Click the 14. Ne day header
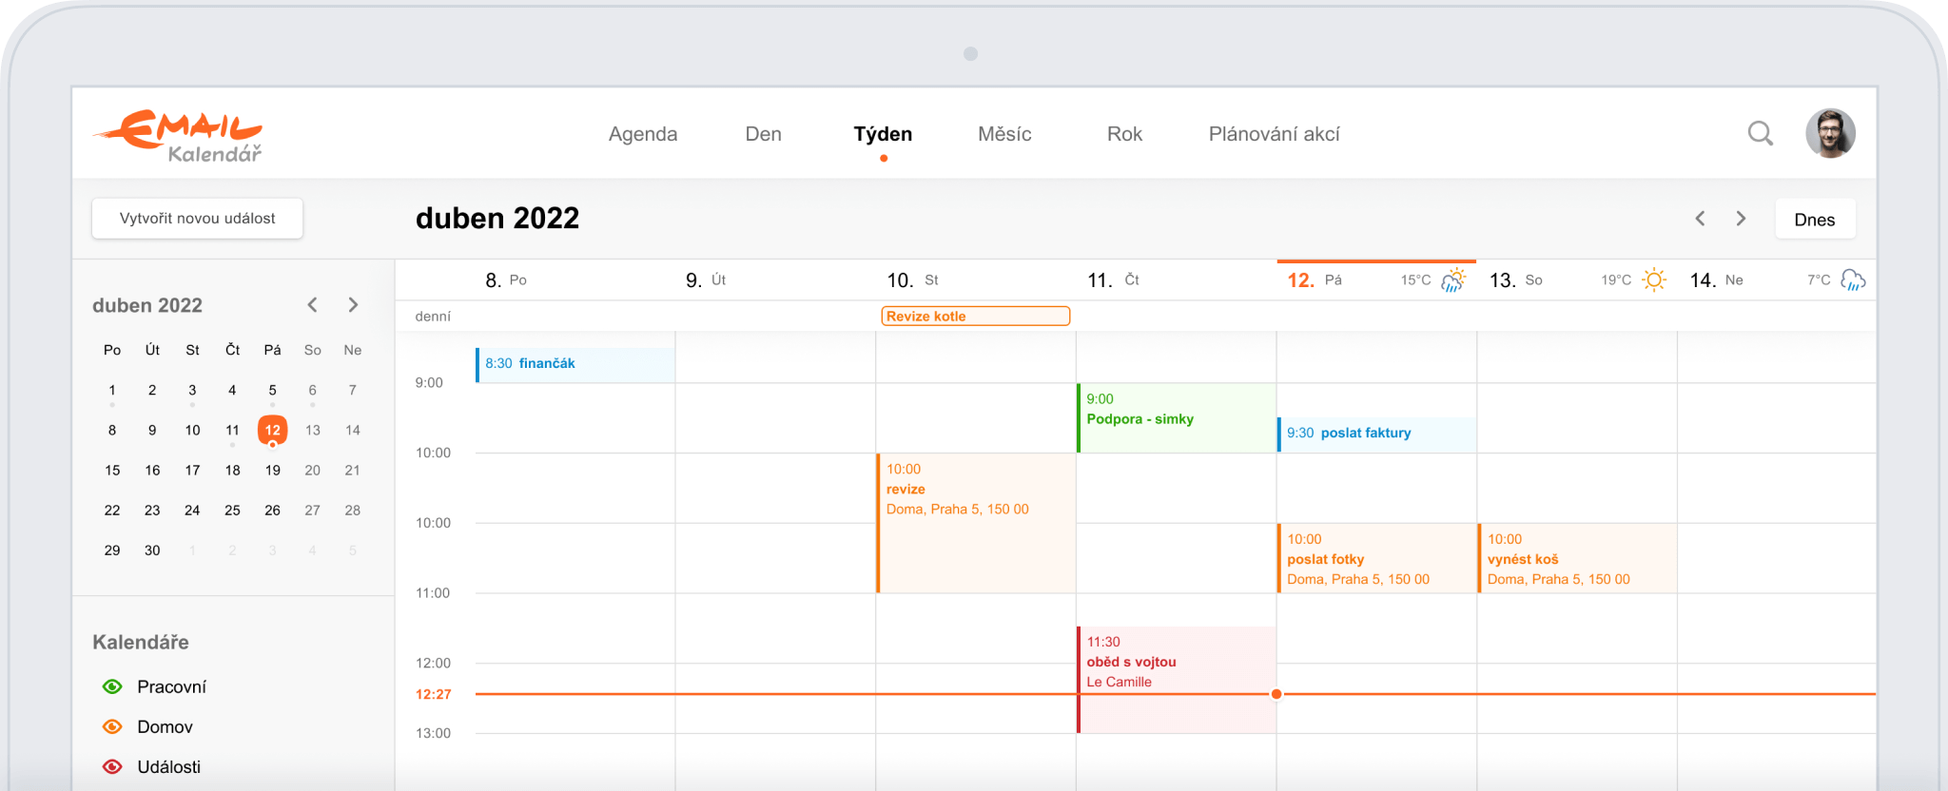This screenshot has height=791, width=1948. click(1716, 280)
